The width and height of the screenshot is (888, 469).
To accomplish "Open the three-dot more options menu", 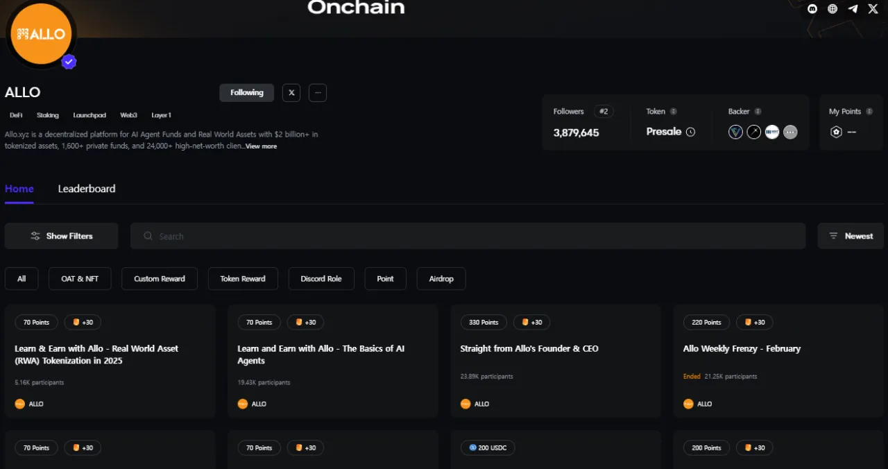I will point(318,93).
